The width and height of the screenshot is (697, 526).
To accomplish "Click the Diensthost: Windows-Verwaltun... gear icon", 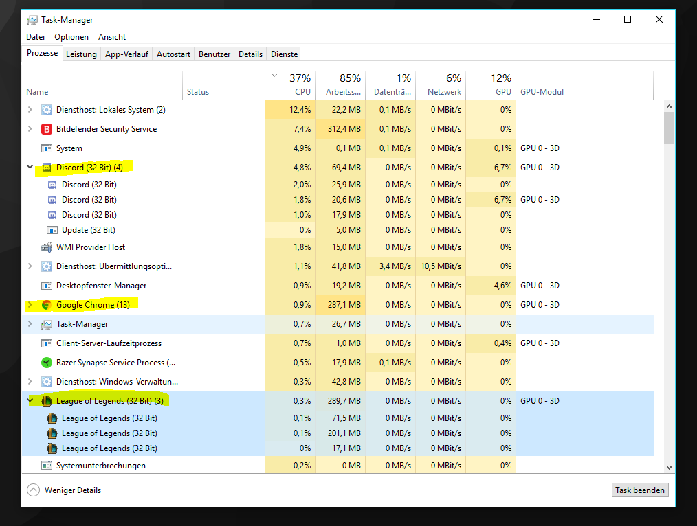I will [x=46, y=382].
